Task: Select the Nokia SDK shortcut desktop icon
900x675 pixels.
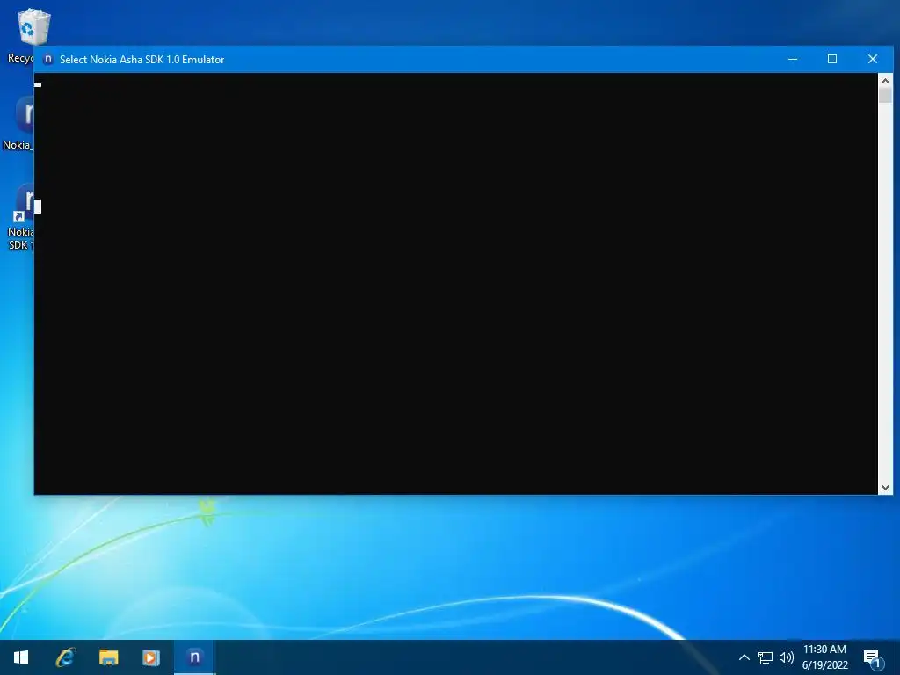Action: 23,202
